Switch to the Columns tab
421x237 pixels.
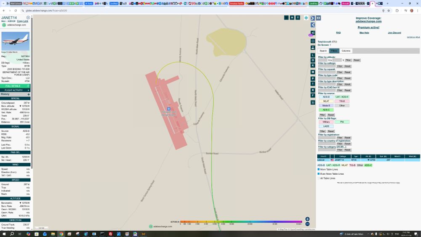click(346, 51)
